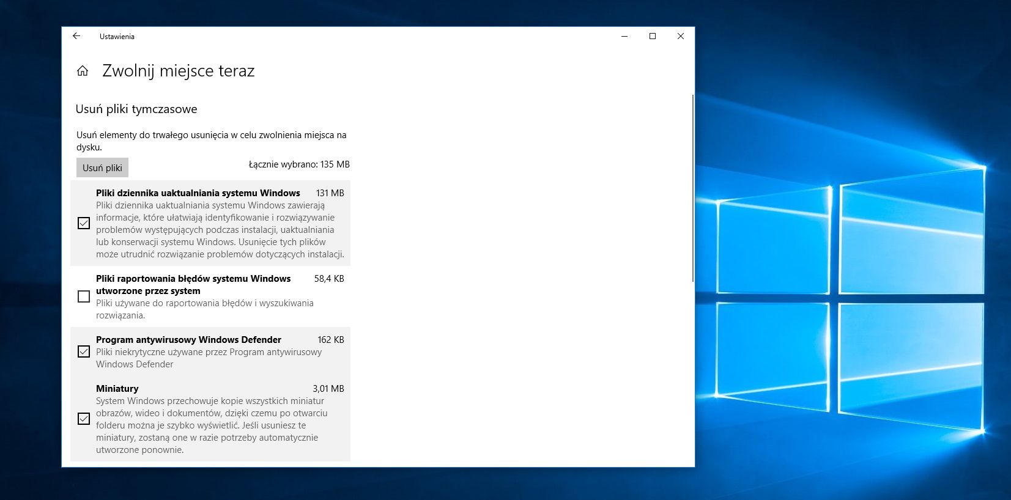Click the Usuń pliki button
The image size is (1011, 500).
pyautogui.click(x=102, y=167)
